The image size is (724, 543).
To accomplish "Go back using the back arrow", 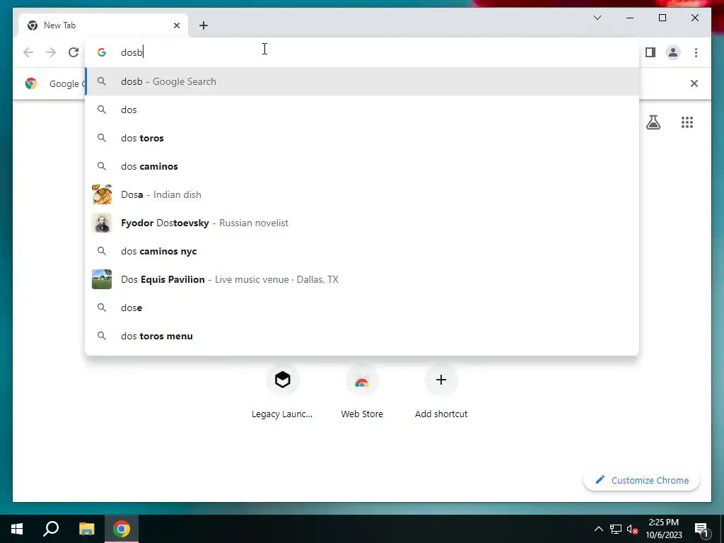I will point(28,52).
